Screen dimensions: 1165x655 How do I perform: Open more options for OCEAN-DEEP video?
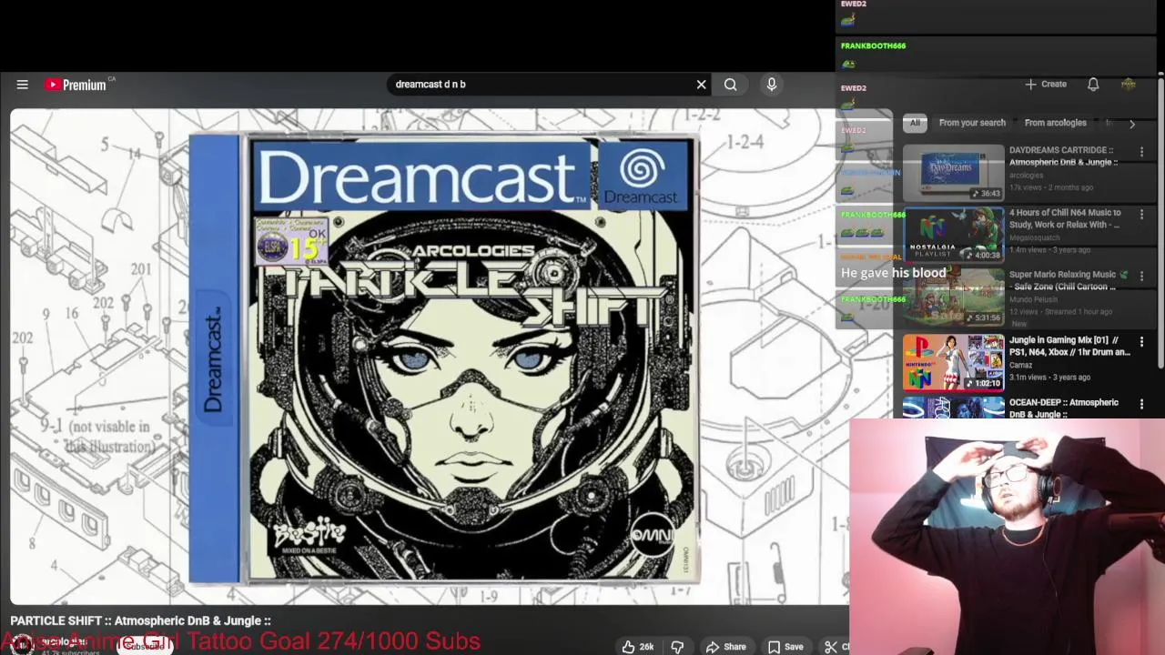pyautogui.click(x=1141, y=404)
